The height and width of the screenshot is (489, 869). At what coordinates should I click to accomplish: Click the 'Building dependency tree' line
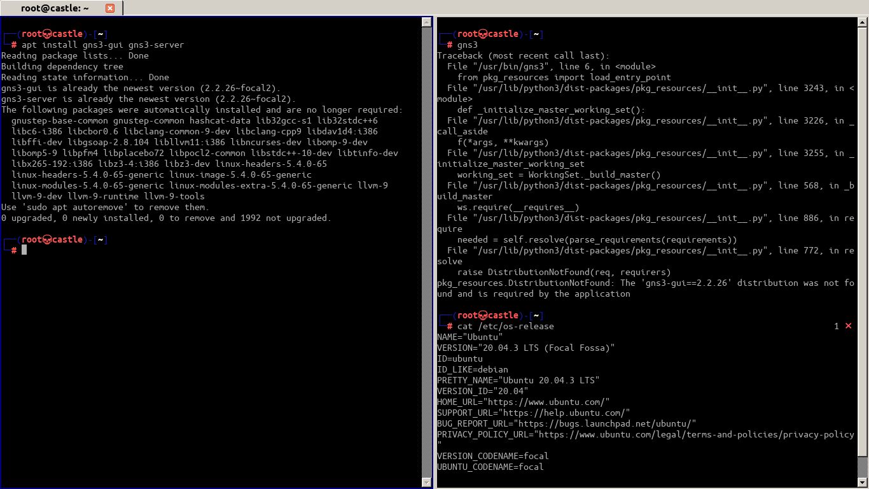(62, 66)
